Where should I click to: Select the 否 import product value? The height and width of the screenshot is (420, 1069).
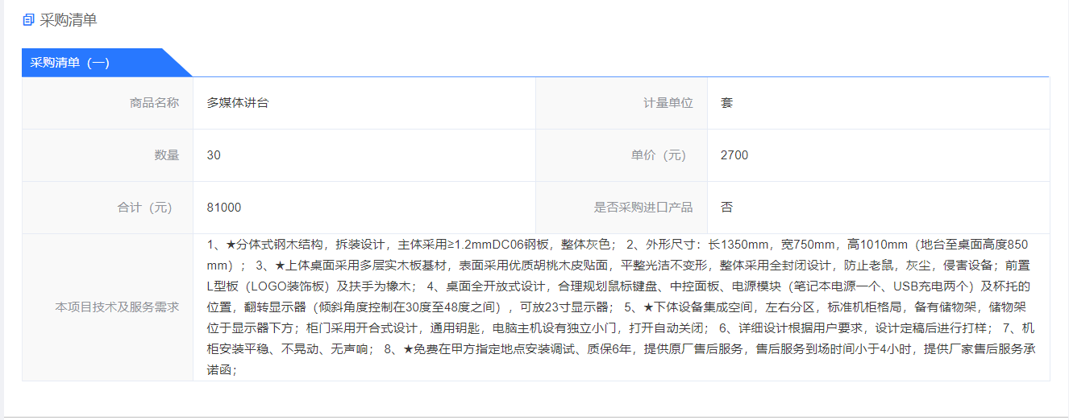tap(727, 208)
